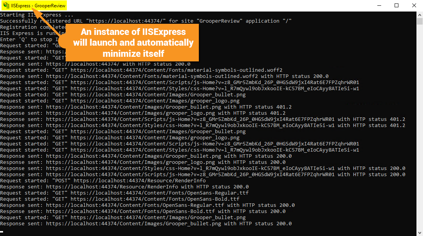Click the OpenSans-Regular.ttf status 200.0 response
This screenshot has height=236, width=423.
coord(147,205)
